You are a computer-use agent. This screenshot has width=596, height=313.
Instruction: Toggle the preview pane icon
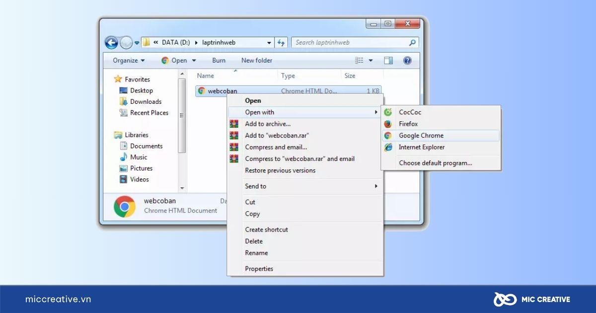(x=388, y=61)
